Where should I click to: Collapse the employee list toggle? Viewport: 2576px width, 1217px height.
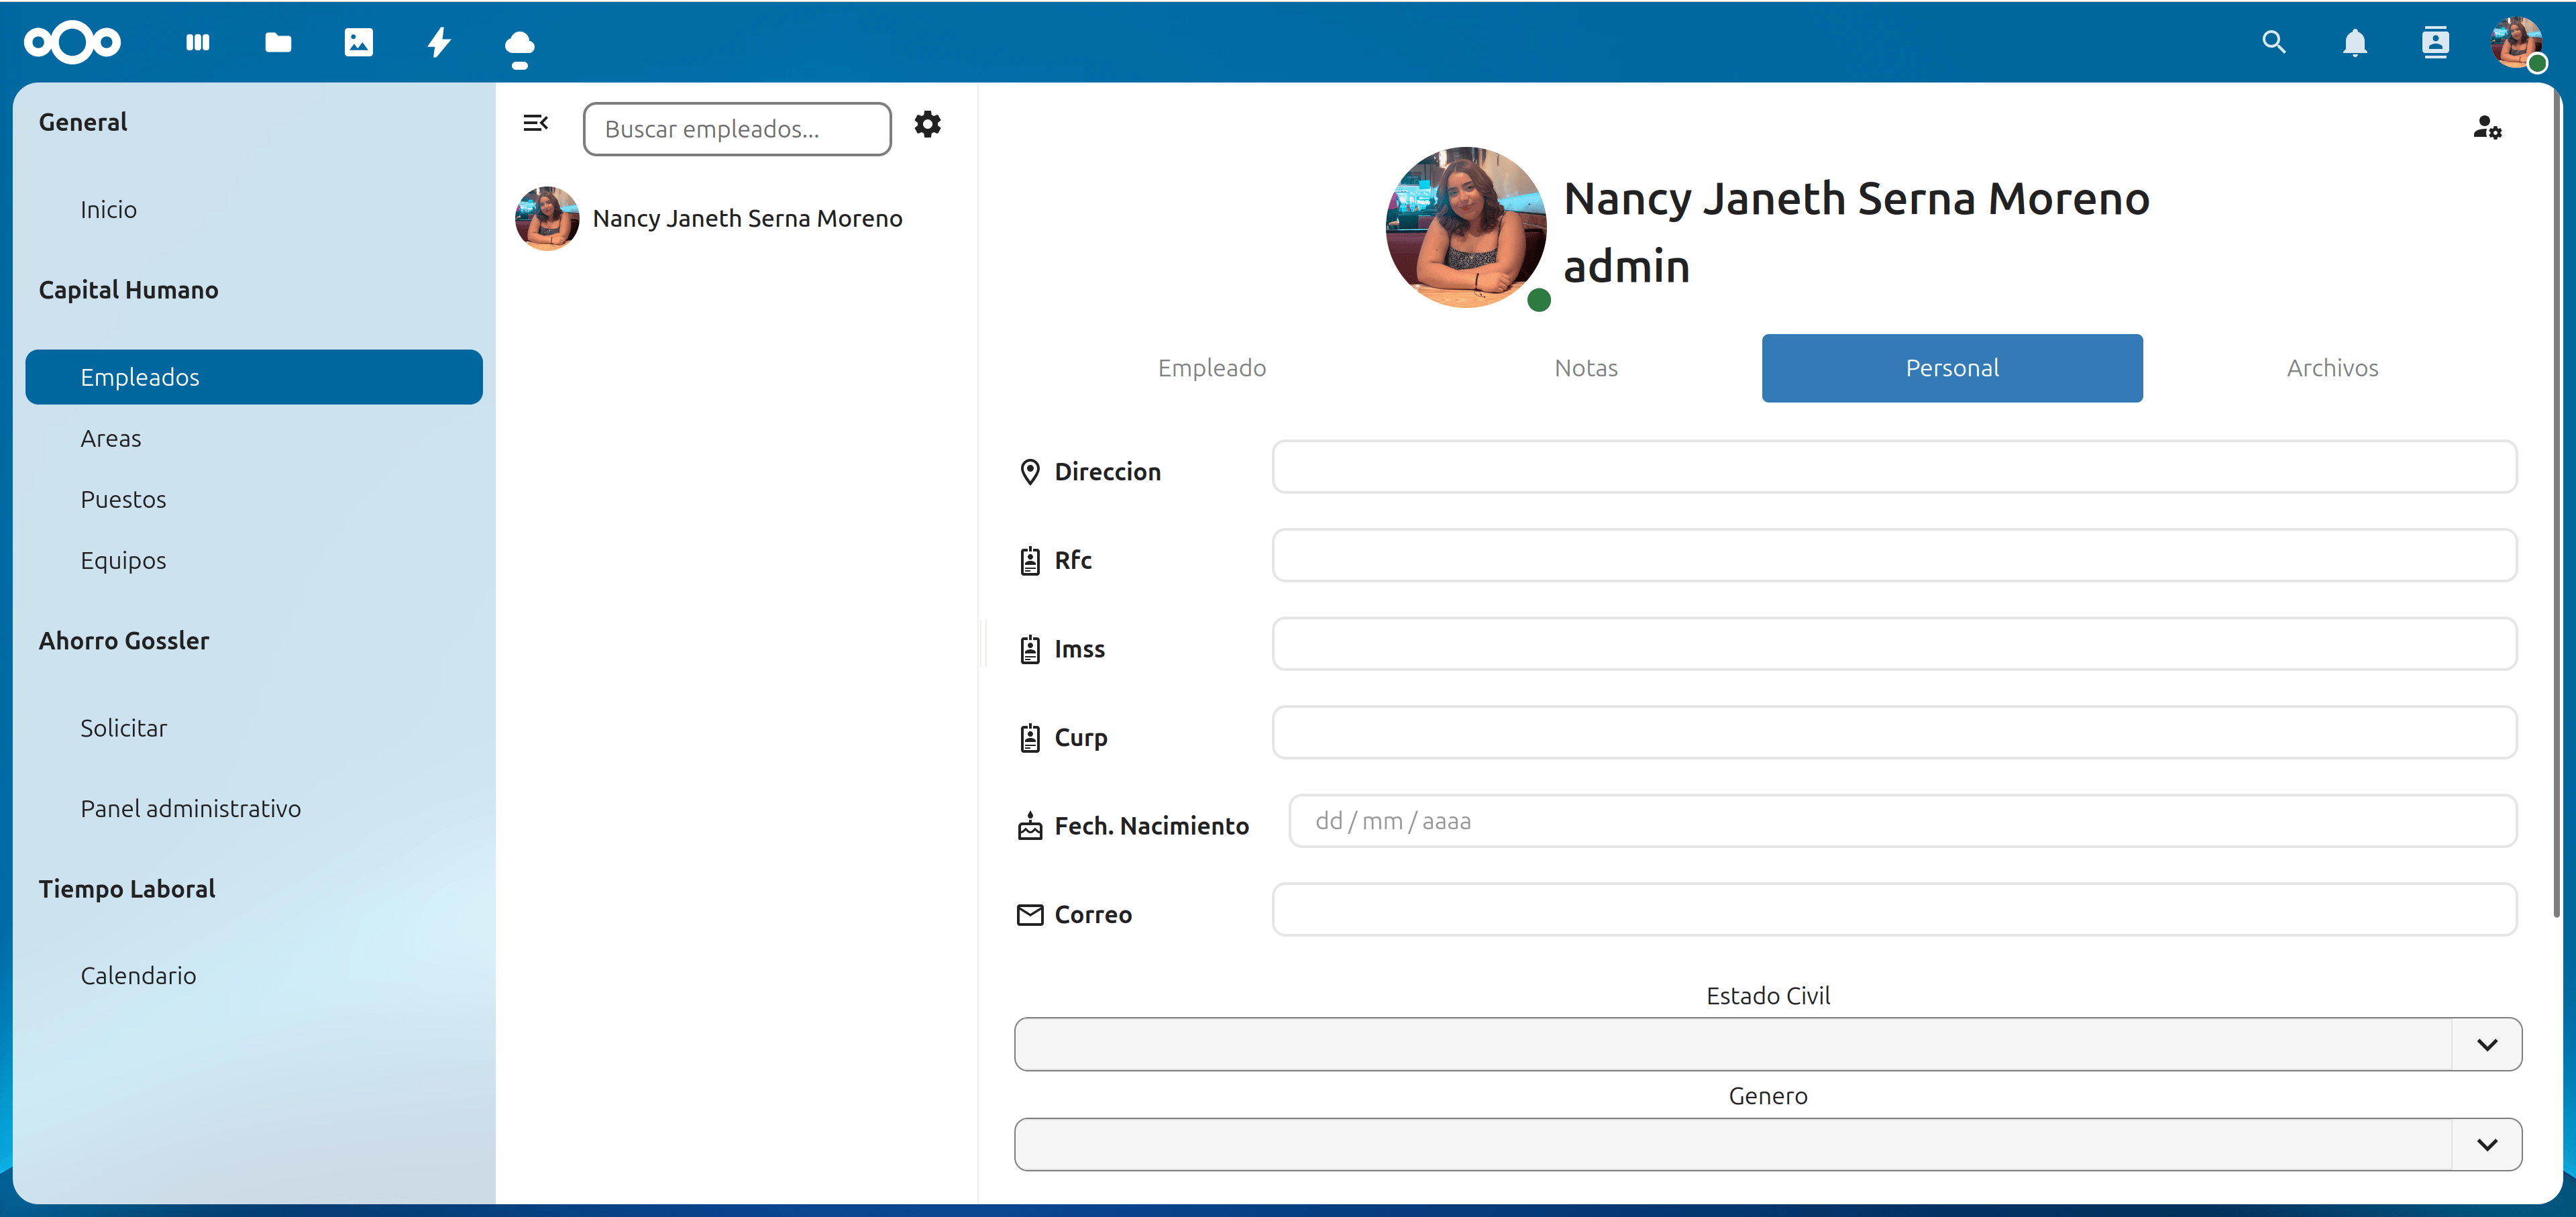click(536, 123)
